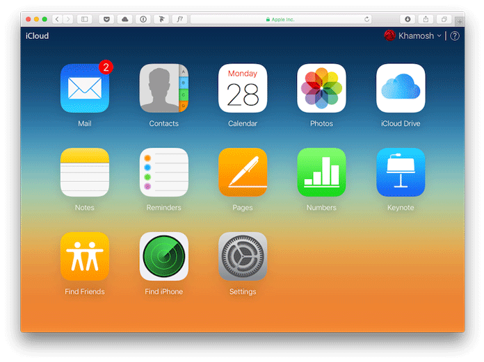Screen dimensions: 484x362
Task: Click the help question mark icon
Action: pyautogui.click(x=455, y=35)
